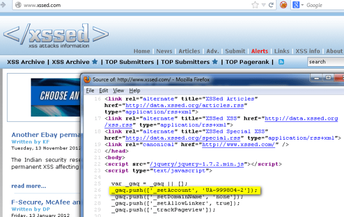Click the RSS feed icon
Screen dimensions: 344x217
click(x=281, y=62)
